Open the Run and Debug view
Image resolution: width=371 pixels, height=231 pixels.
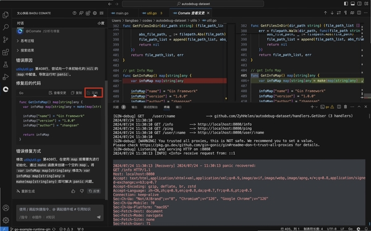click(6, 77)
